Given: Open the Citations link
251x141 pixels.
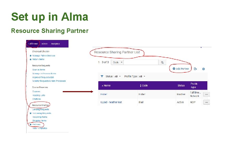Looking at the screenshot, I should pos(37,99).
